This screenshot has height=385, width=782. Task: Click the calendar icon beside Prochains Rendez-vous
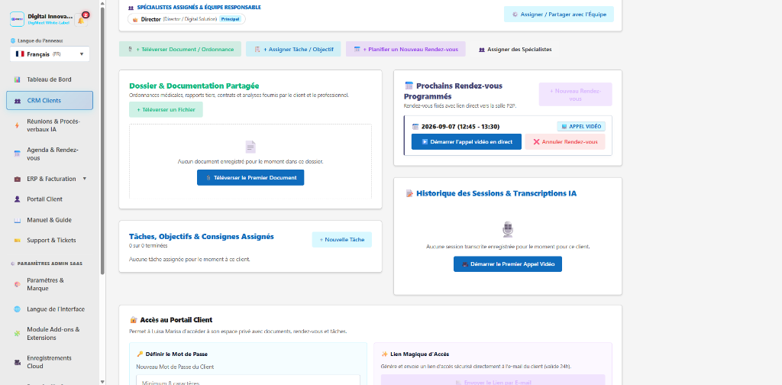point(409,86)
